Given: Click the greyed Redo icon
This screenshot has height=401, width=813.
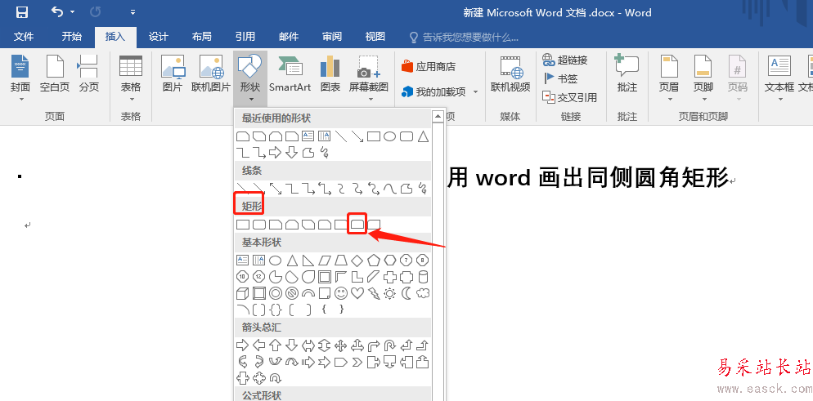Looking at the screenshot, I should point(95,11).
